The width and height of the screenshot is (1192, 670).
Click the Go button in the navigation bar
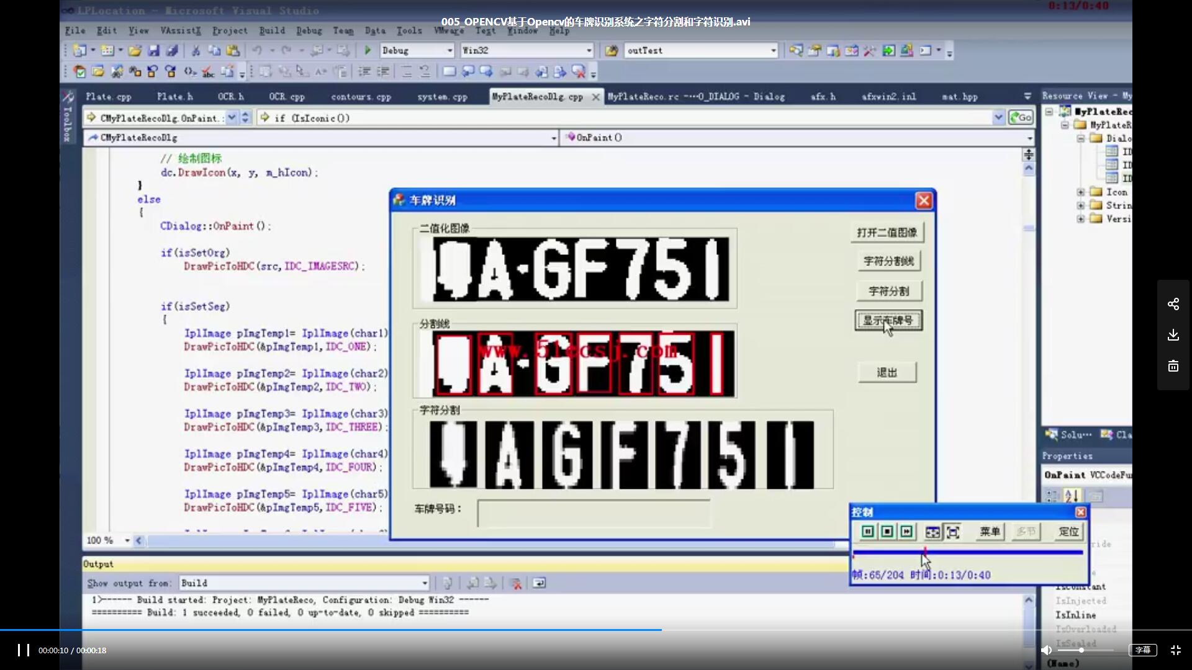coord(1021,117)
